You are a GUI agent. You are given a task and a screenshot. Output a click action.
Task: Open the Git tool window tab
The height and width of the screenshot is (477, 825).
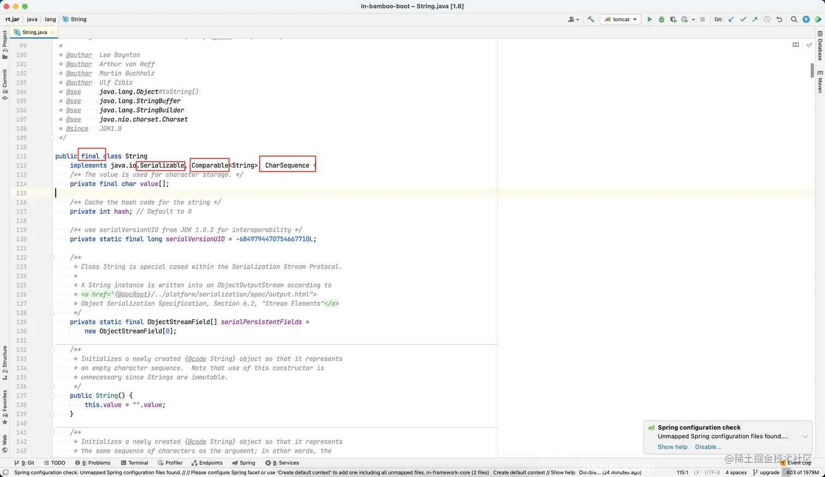pos(24,463)
